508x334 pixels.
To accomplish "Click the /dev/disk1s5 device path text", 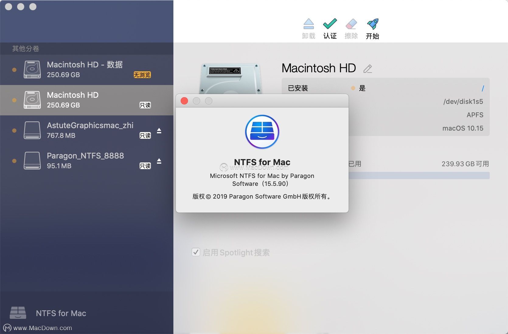I will (x=463, y=102).
